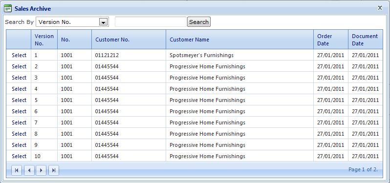Go to first page of results
The width and height of the screenshot is (390, 183).
(x=17, y=170)
